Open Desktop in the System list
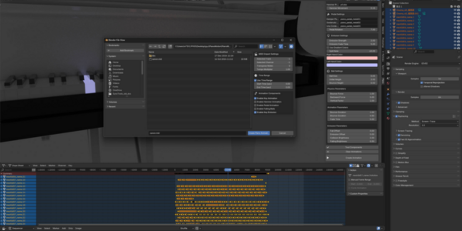The height and width of the screenshot is (231, 462). [116, 66]
